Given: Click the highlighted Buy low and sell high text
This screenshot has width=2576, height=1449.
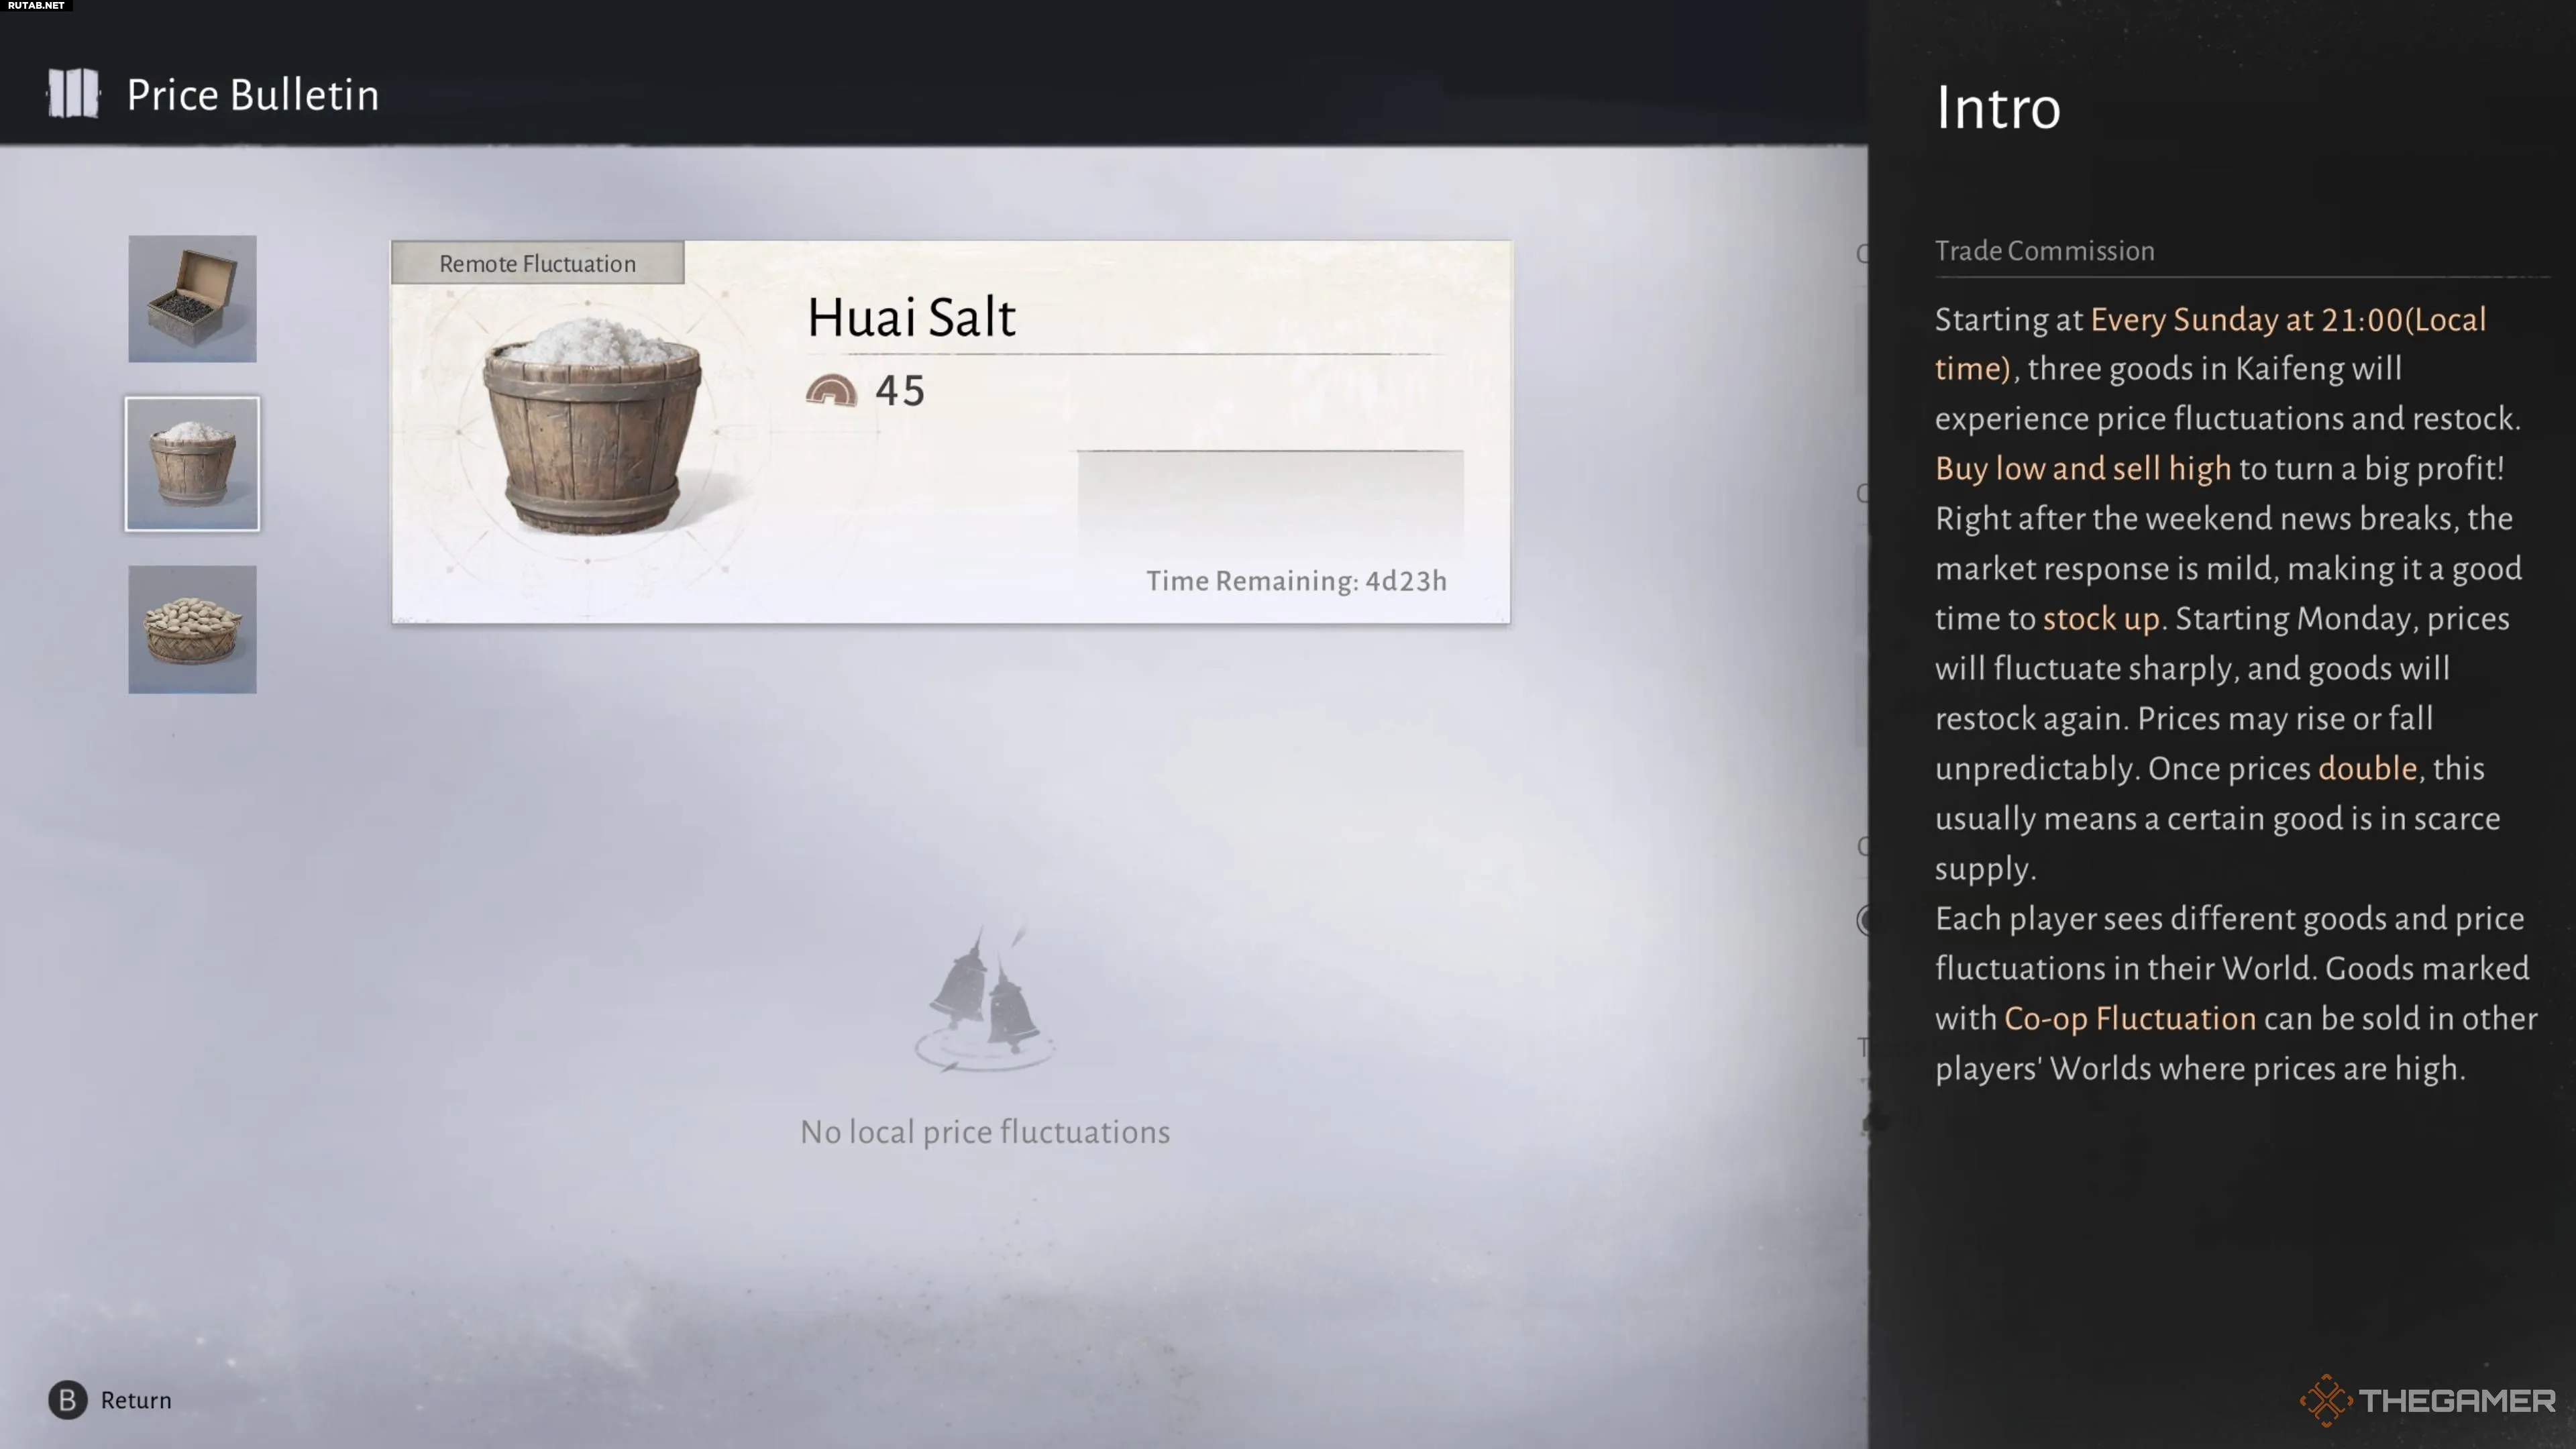Looking at the screenshot, I should point(2083,468).
